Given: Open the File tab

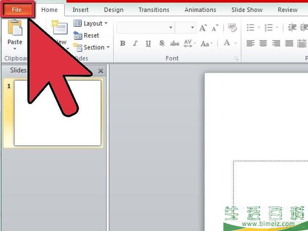Looking at the screenshot, I should pos(17,10).
